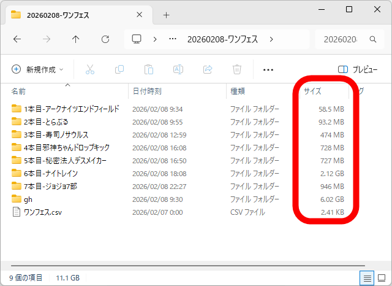Open the 新規作成 dropdown menu
Image resolution: width=392 pixels, height=286 pixels.
point(37,69)
